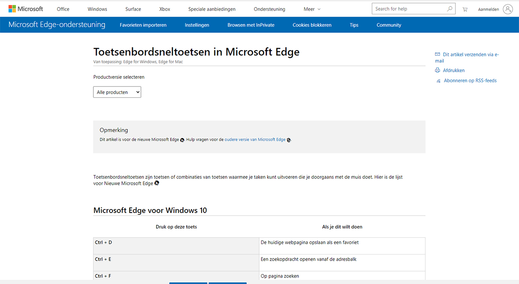Viewport: 519px width, 284px height.
Task: Click Microsoft Edge-ondersteuning header link
Action: (x=57, y=25)
